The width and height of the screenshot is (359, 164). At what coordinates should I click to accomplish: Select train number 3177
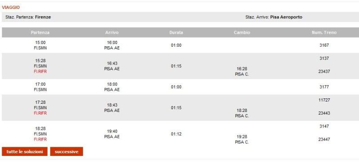pos(324,87)
